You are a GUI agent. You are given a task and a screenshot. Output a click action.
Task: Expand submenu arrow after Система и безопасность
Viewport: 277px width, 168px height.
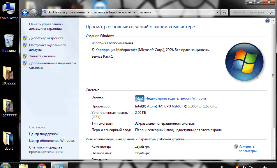coord(134,12)
